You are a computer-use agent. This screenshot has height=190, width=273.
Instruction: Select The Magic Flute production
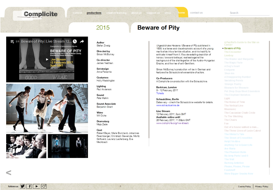[x=233, y=63]
